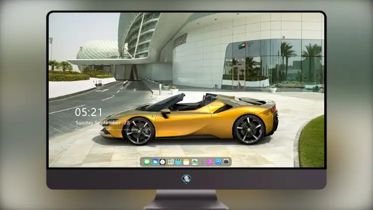Click the date text 'Sunday September 28'
Viewport: 373px width, 210px height.
pos(102,122)
